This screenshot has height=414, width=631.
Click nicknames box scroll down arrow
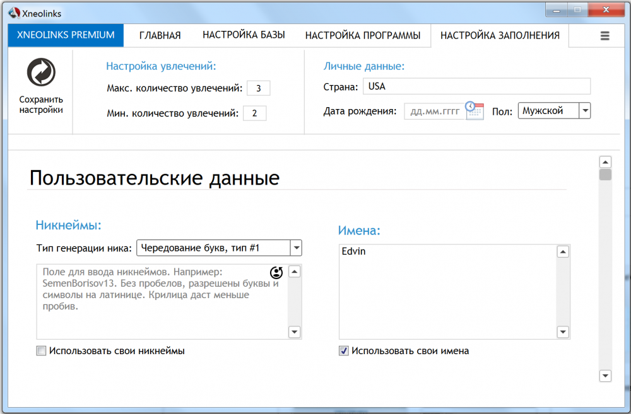[295, 332]
